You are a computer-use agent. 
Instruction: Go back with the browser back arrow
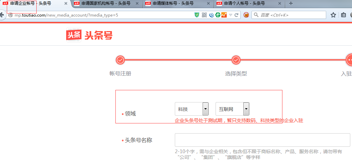tap(2, 15)
